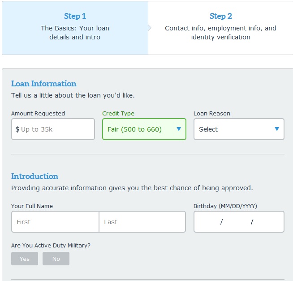Screen dimensions: 293x281
Task: Click the Birthday (MM/DD/YYYY) label
Action: coord(225,206)
